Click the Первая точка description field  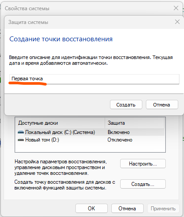click(94, 79)
